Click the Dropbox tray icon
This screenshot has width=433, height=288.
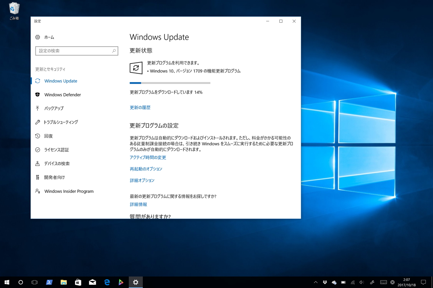click(325, 282)
